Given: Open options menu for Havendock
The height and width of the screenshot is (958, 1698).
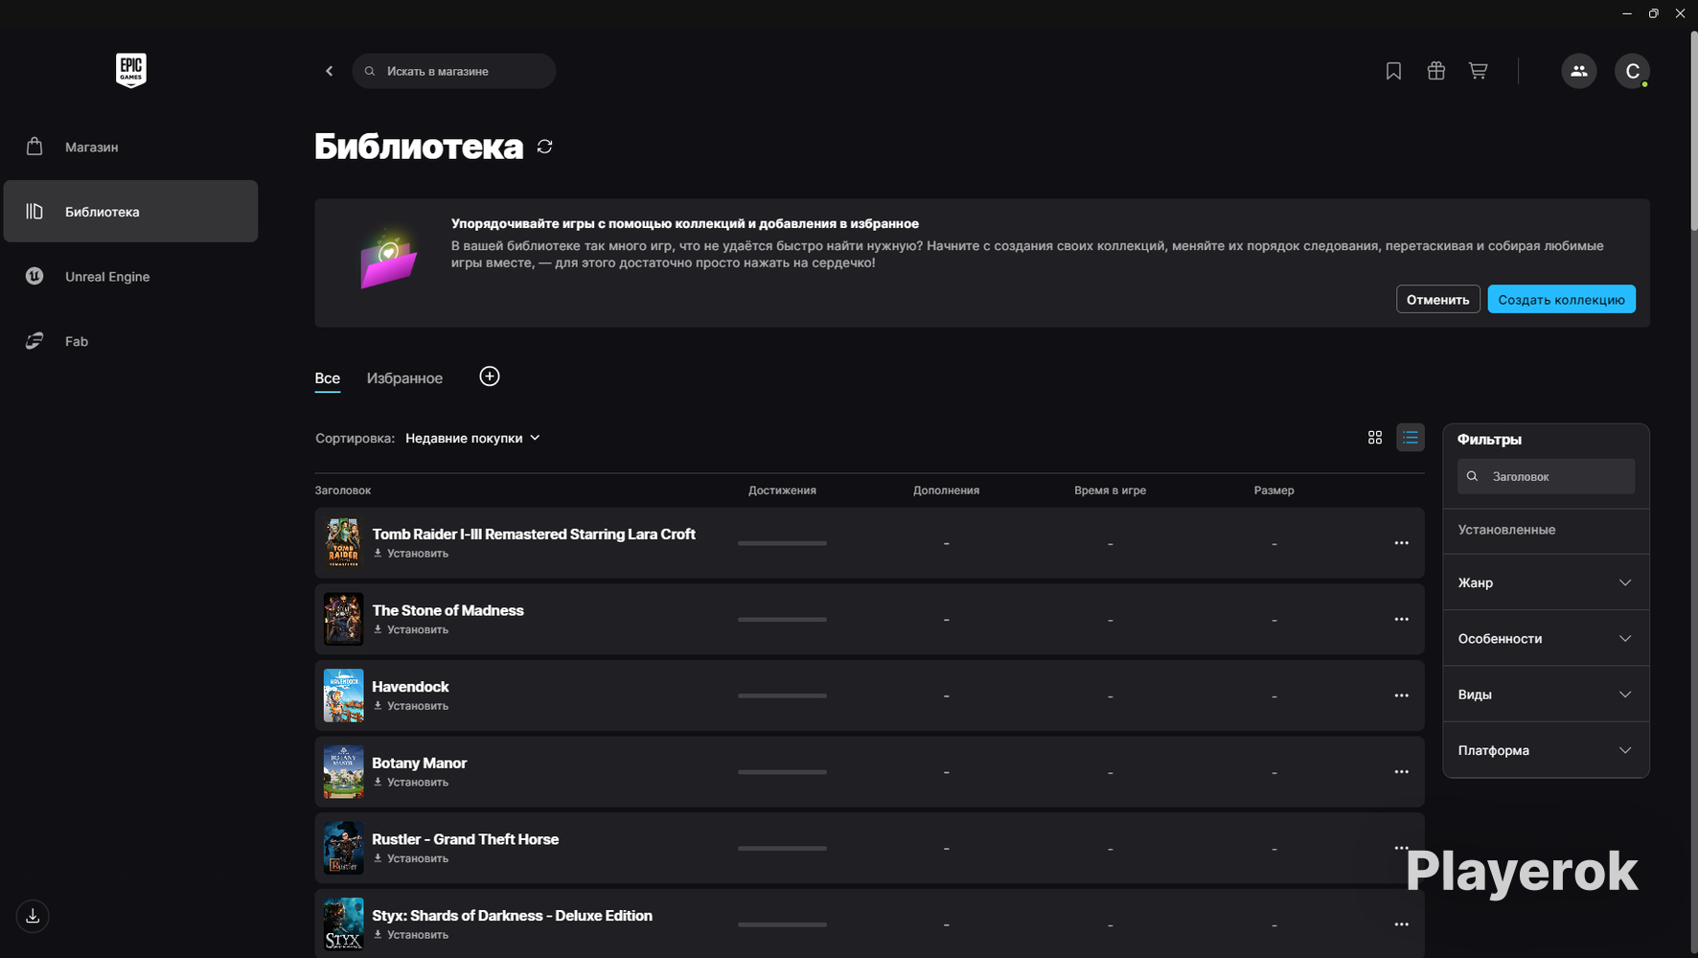Looking at the screenshot, I should (1401, 696).
